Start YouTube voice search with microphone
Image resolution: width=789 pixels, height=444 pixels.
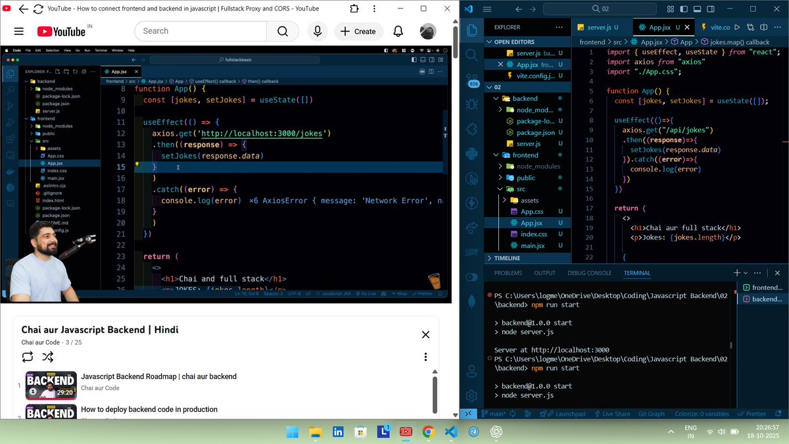point(318,31)
